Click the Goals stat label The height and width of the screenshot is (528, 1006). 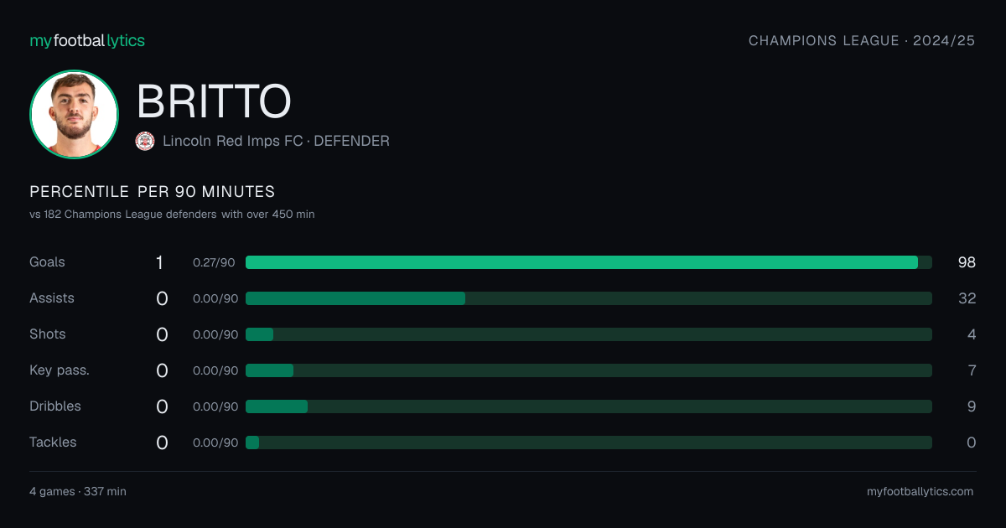[x=47, y=262]
